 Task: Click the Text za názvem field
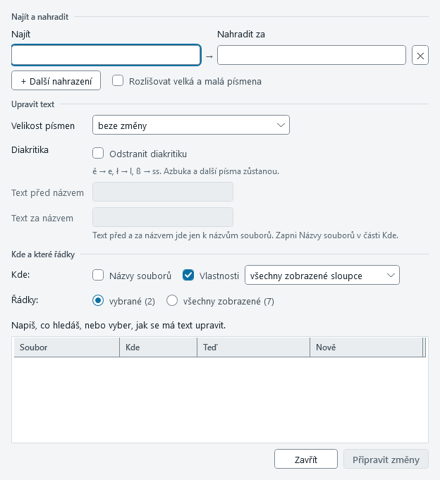click(163, 217)
